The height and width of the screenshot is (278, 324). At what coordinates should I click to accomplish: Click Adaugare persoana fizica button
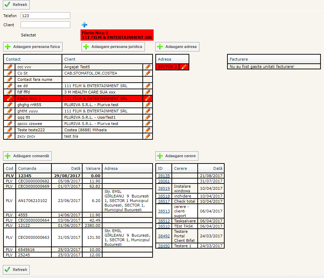[x=33, y=47]
